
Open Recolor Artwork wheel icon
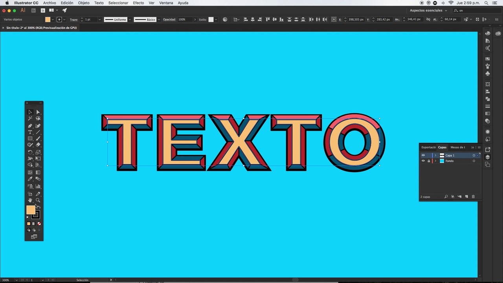pos(225,19)
